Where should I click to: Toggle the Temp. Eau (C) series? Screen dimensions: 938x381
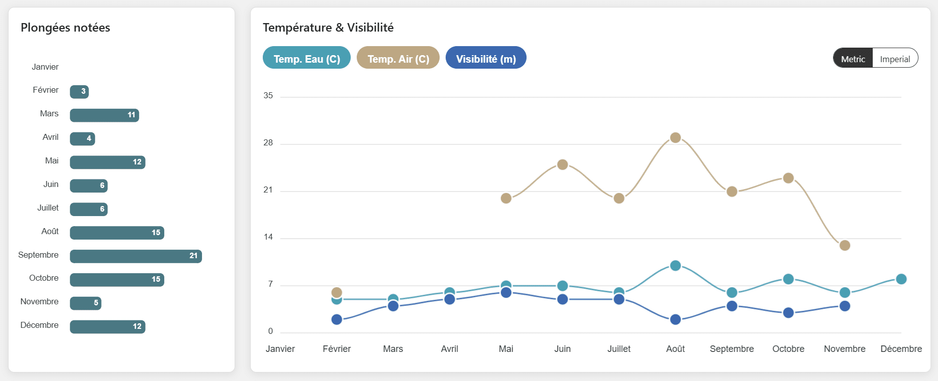306,58
